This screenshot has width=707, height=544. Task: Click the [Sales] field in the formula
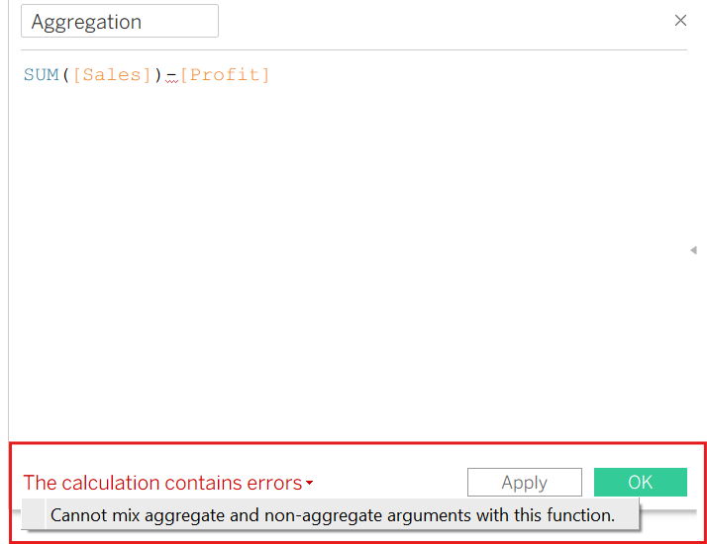pyautogui.click(x=112, y=75)
